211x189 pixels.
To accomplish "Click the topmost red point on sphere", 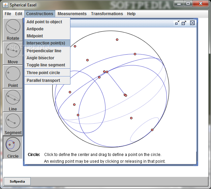I will coord(117,39).
